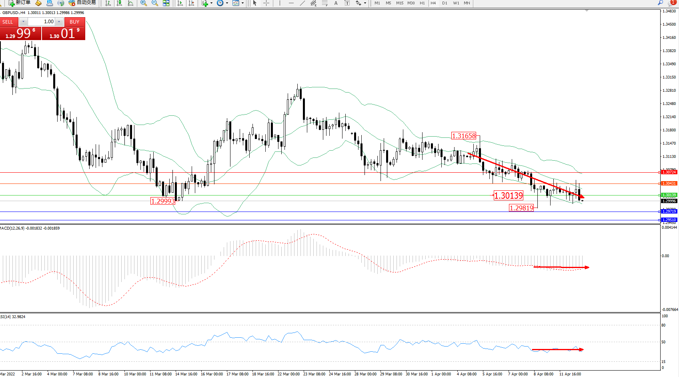Switch to the D1 timeframe
Screen dimensions: 679x377
(x=445, y=3)
